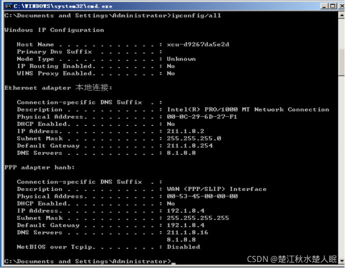
Task: Click the ipconfig/all command text
Action: (196, 15)
